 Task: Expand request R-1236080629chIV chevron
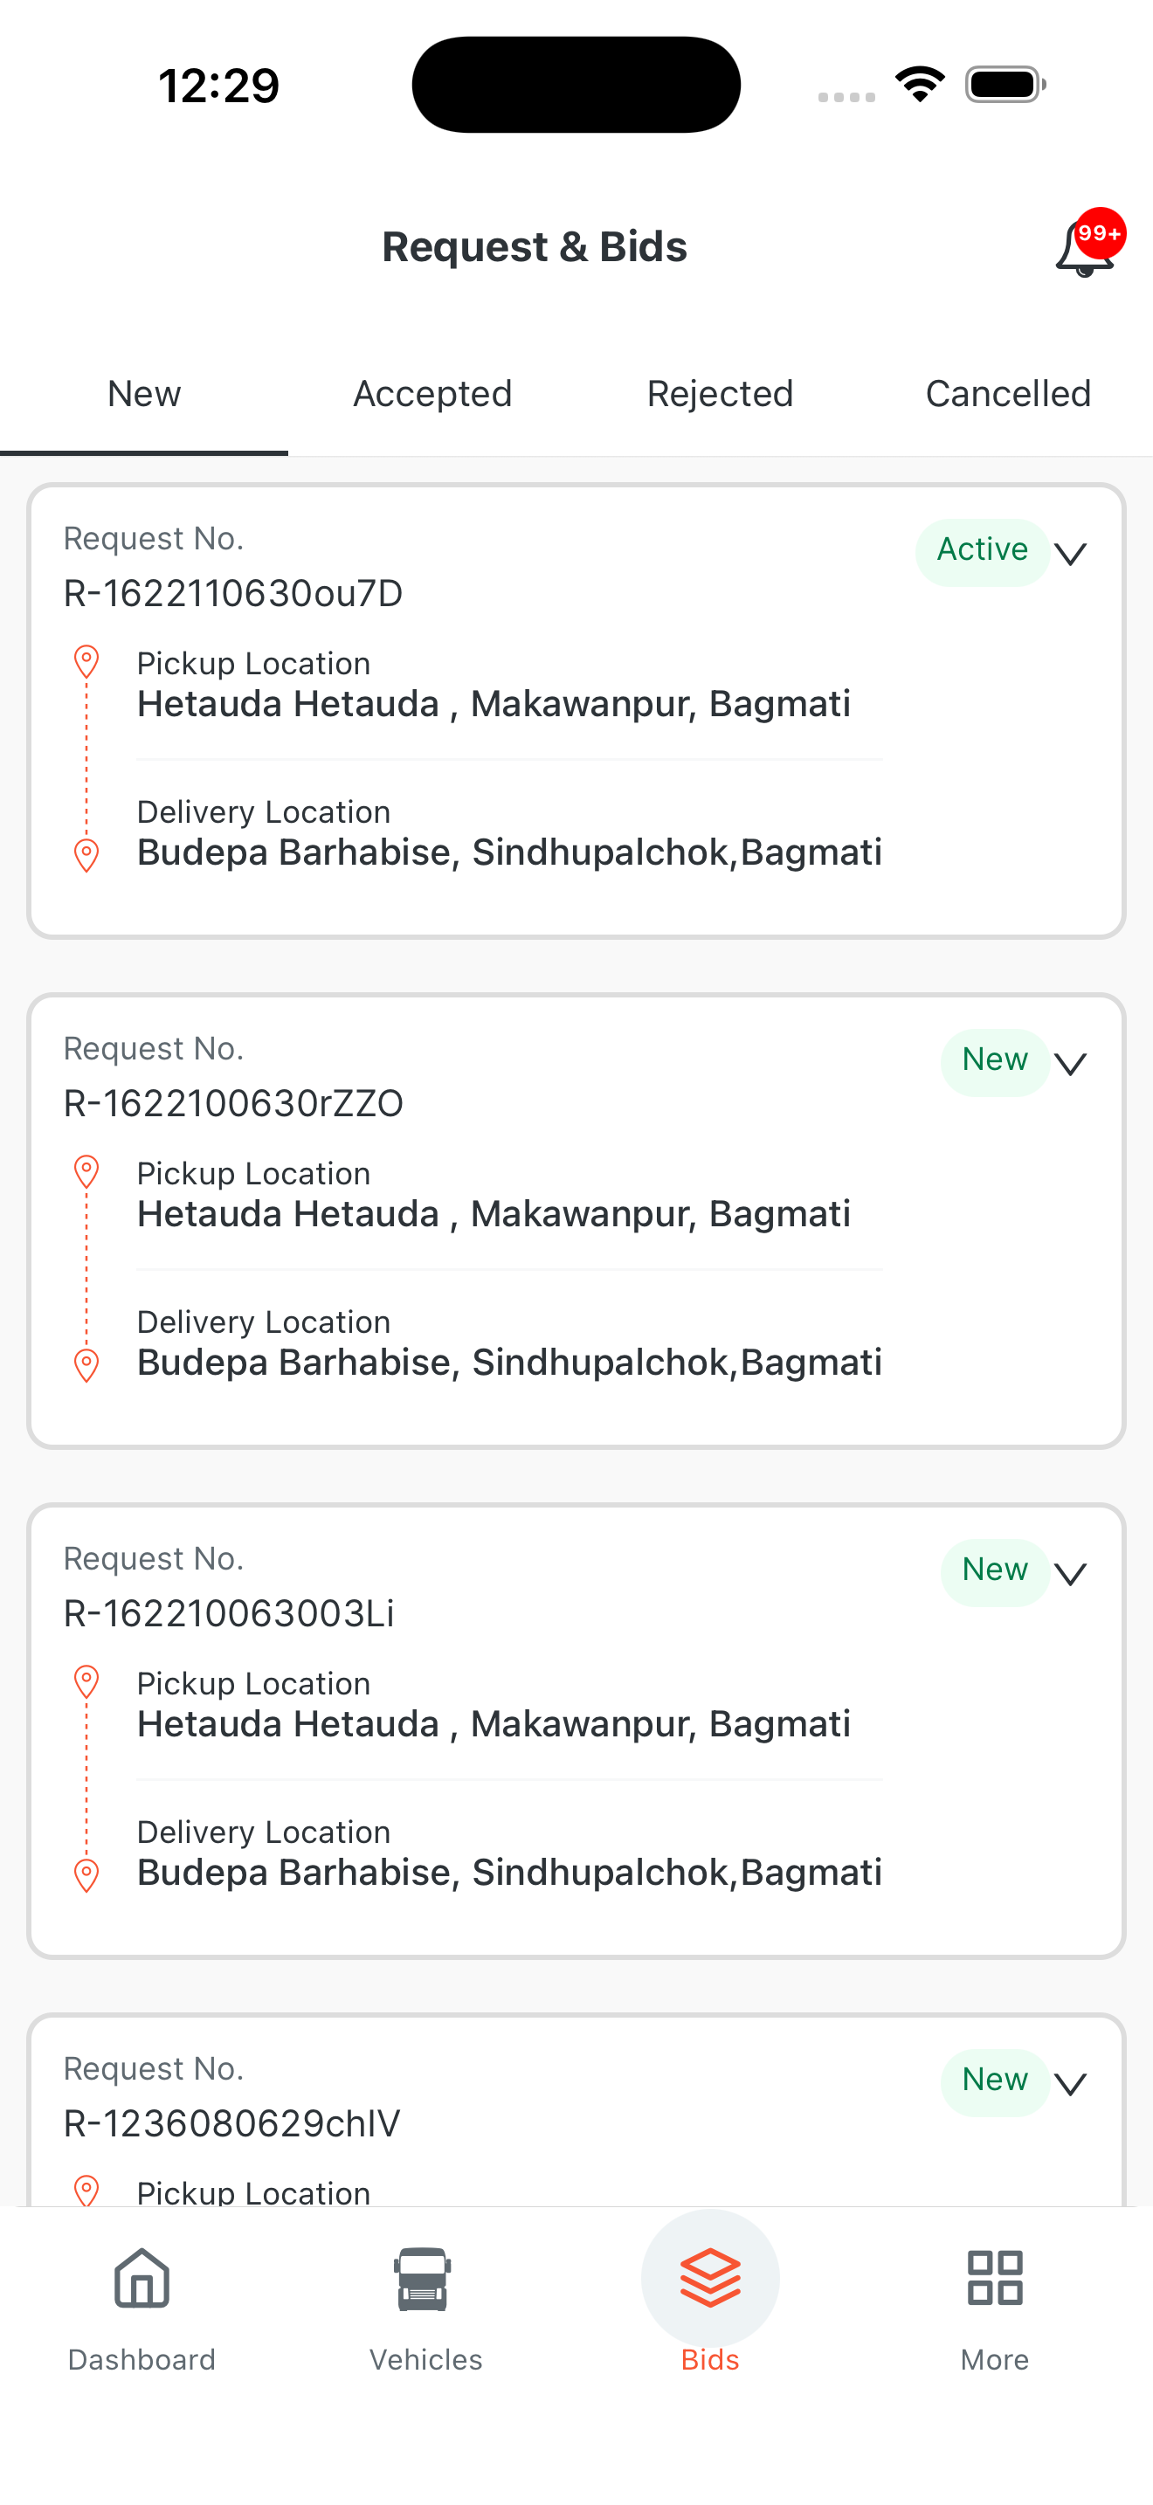[x=1070, y=2084]
